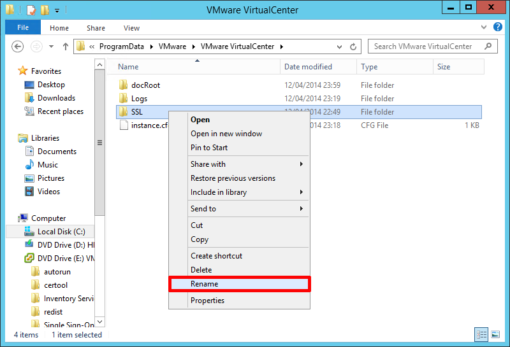Expand the Send to submenu

(240, 209)
